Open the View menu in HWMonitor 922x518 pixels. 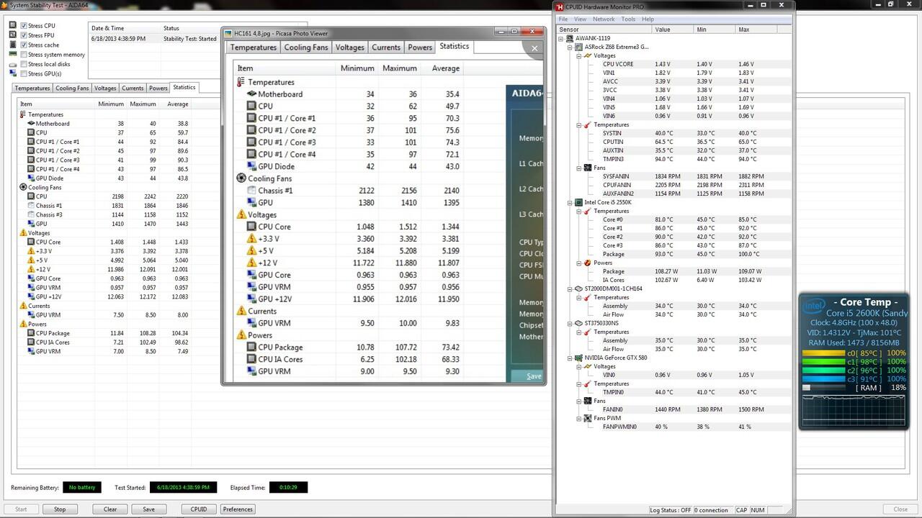[580, 19]
